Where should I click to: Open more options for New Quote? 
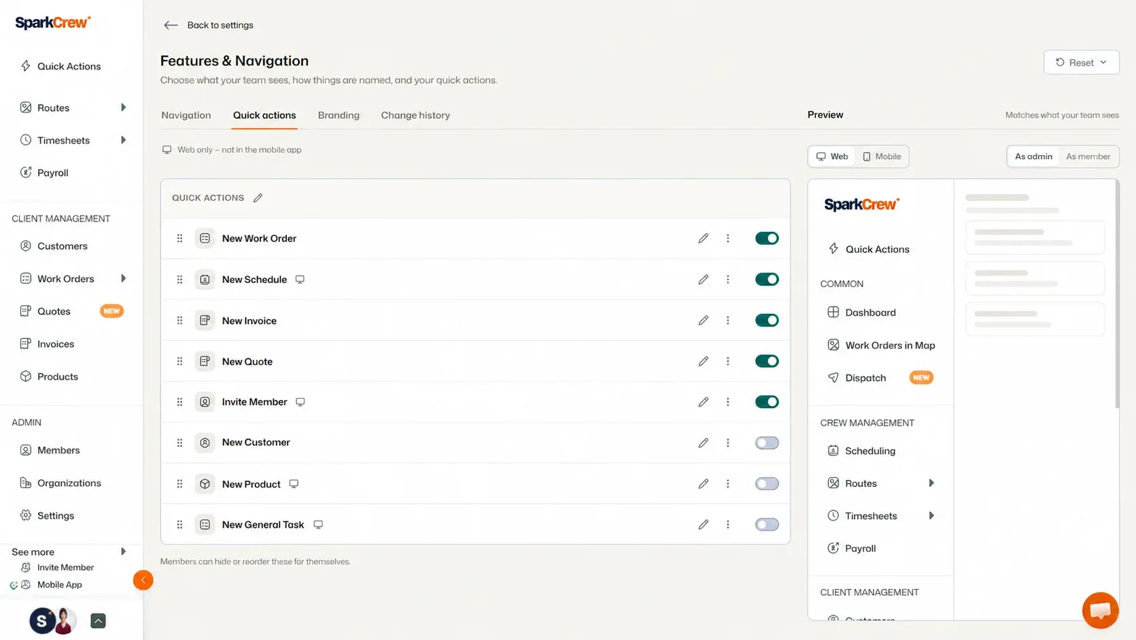727,361
